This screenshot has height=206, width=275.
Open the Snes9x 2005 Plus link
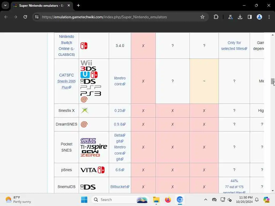(67, 84)
